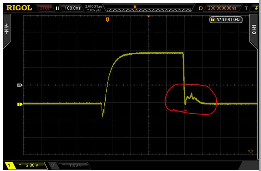Click the 2.000GSa/s sample rate readout
261x171 pixels.
tap(94, 6)
